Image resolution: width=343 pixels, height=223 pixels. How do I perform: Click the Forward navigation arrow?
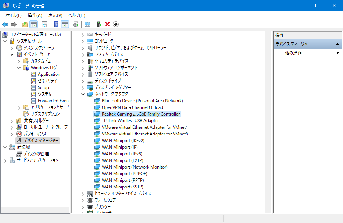click(14, 24)
